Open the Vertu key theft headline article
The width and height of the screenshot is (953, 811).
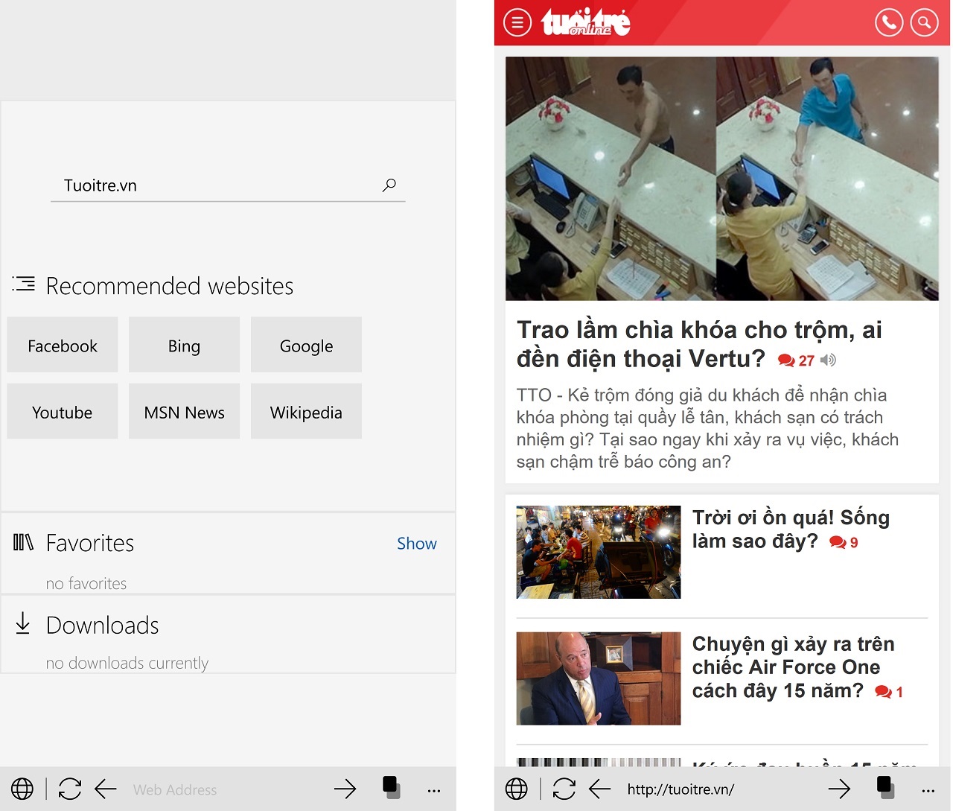[x=700, y=344]
